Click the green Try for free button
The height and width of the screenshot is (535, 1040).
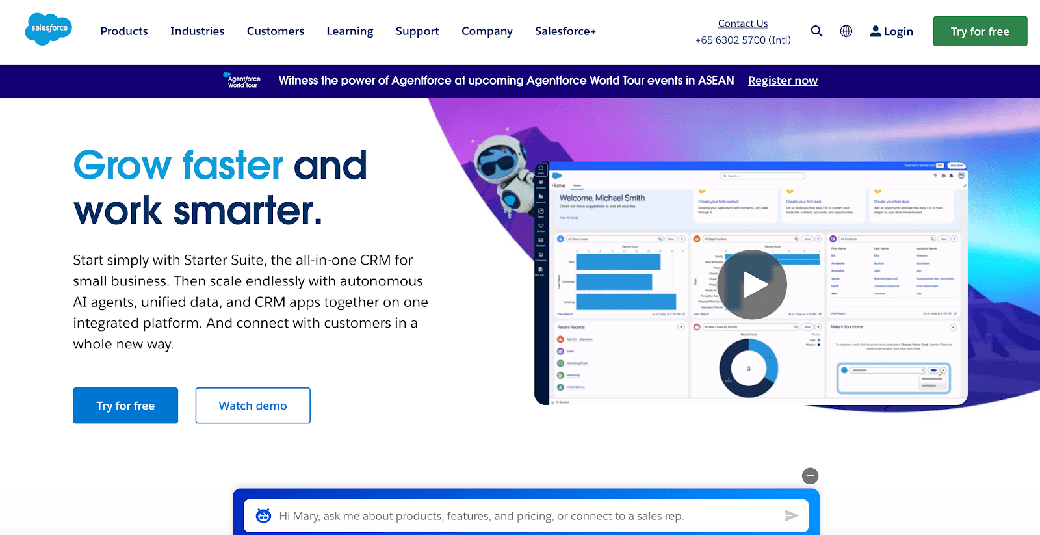pos(980,31)
